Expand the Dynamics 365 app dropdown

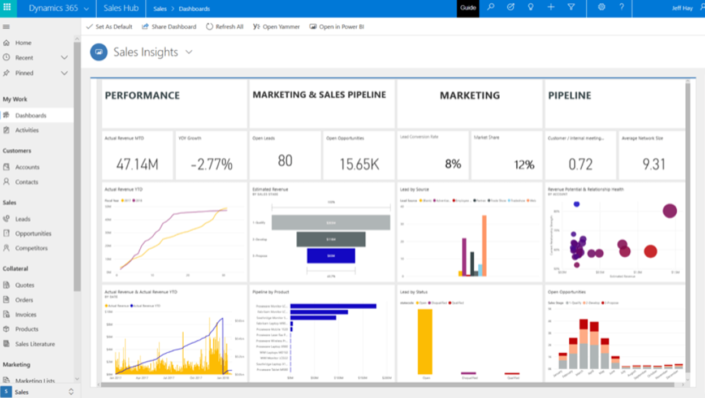pos(86,8)
